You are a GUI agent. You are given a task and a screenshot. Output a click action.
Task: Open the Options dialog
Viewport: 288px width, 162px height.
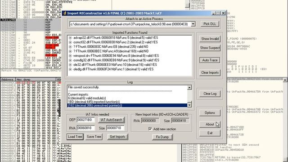[x=210, y=113]
